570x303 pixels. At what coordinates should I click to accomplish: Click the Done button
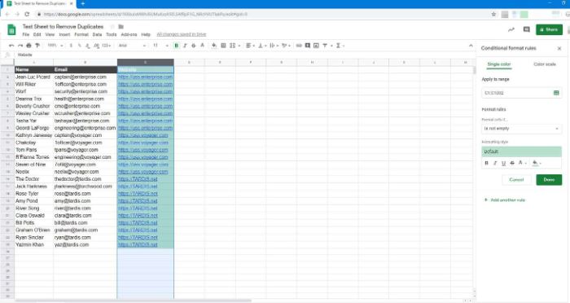(x=549, y=180)
